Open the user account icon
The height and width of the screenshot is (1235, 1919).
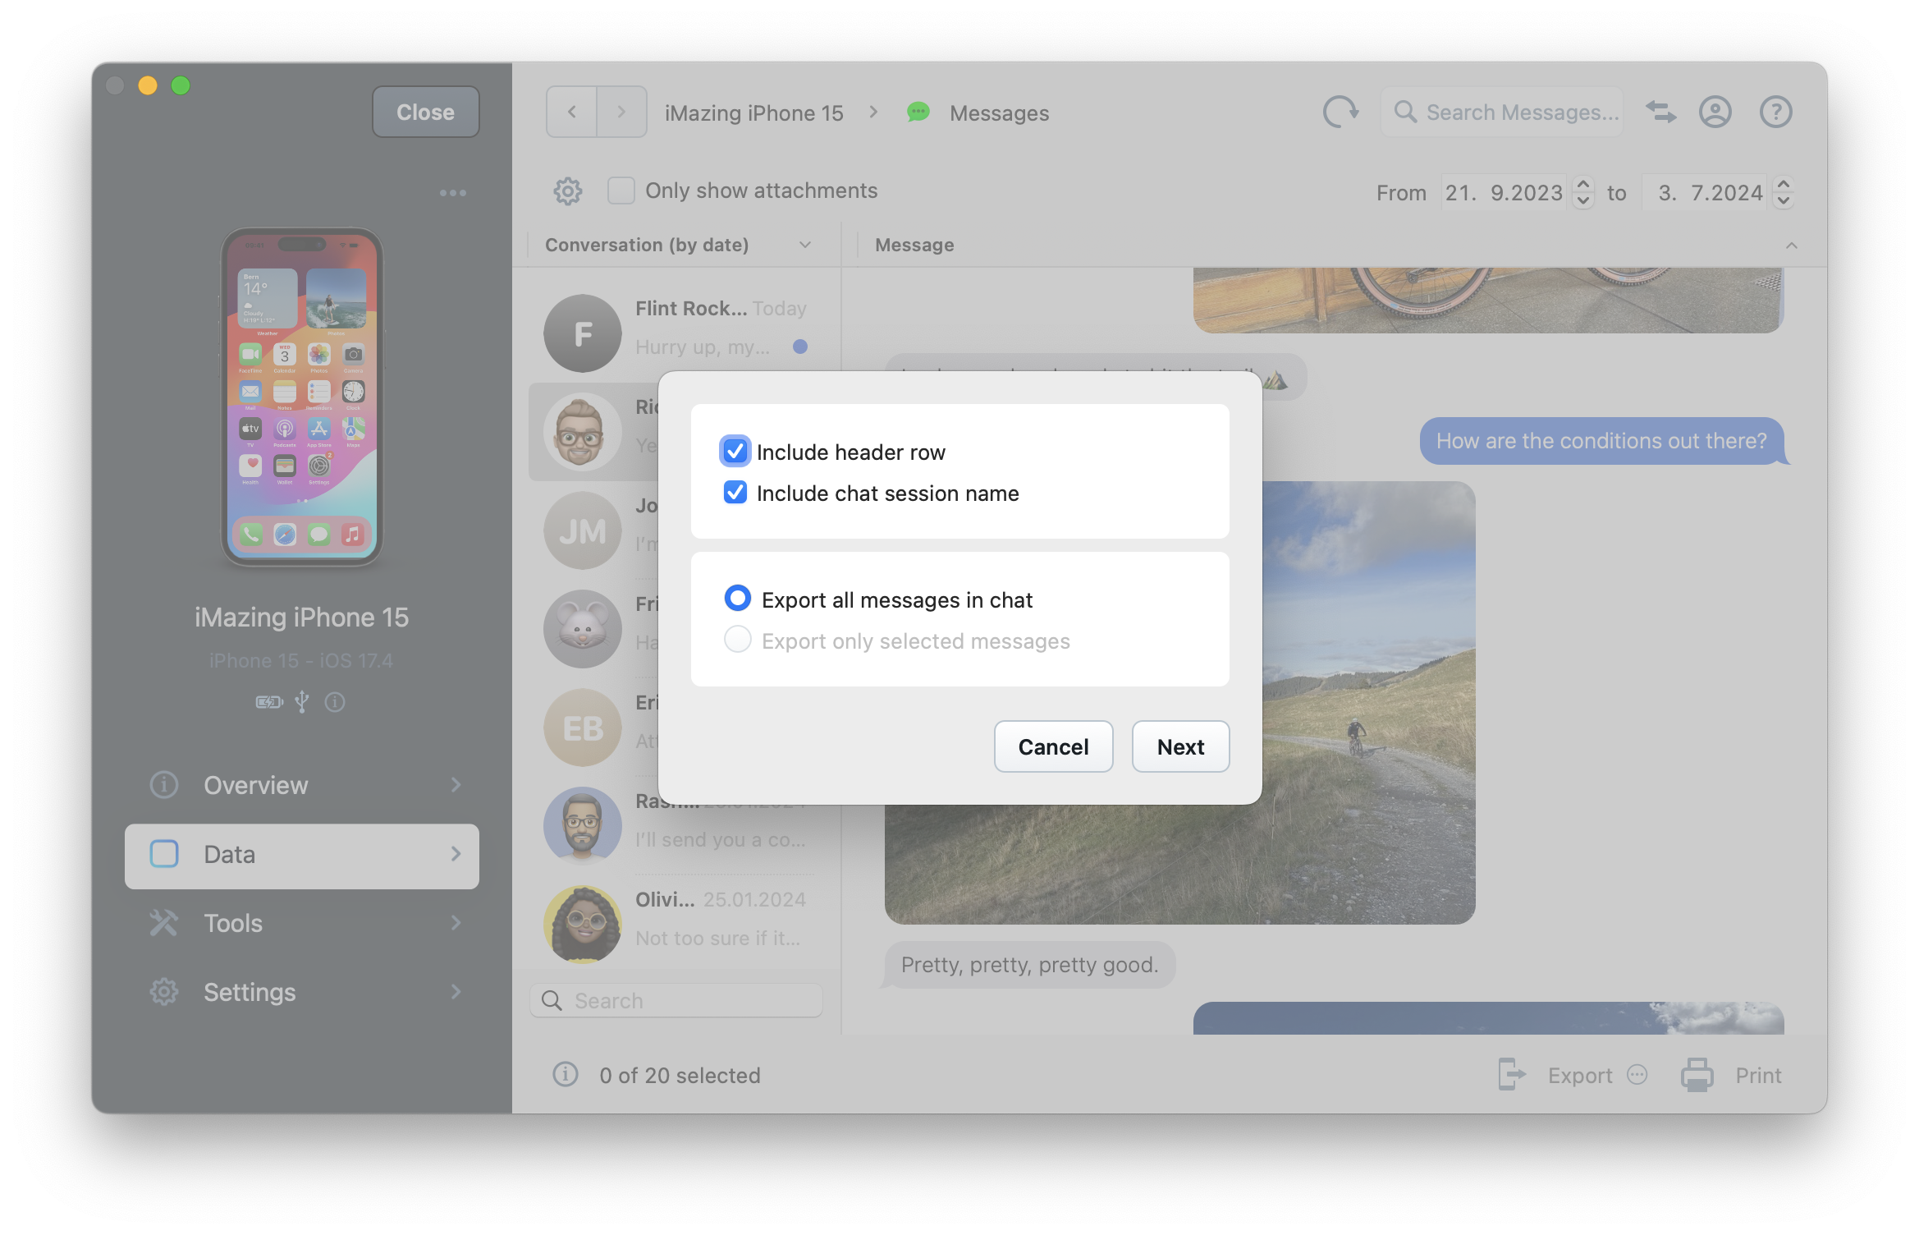[1715, 112]
